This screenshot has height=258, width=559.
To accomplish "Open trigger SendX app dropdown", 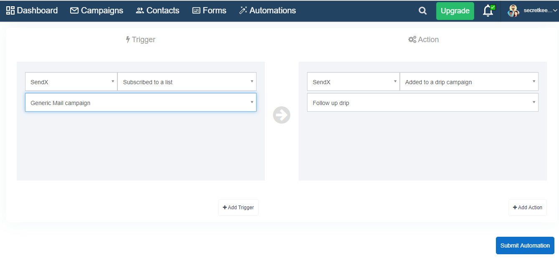I will (71, 82).
